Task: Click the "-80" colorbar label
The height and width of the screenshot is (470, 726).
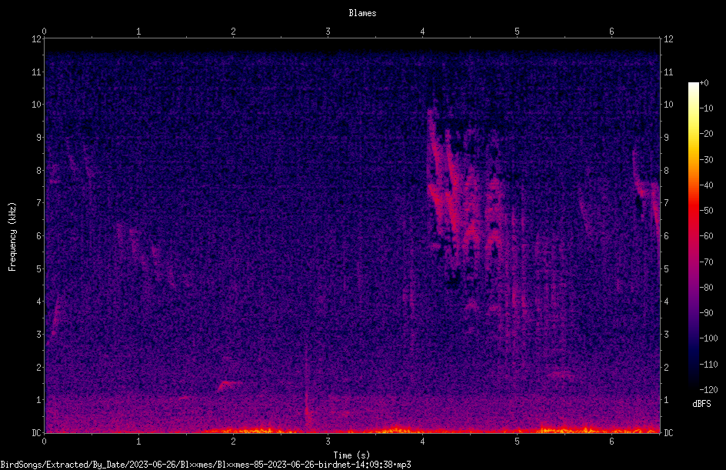Action: point(706,288)
